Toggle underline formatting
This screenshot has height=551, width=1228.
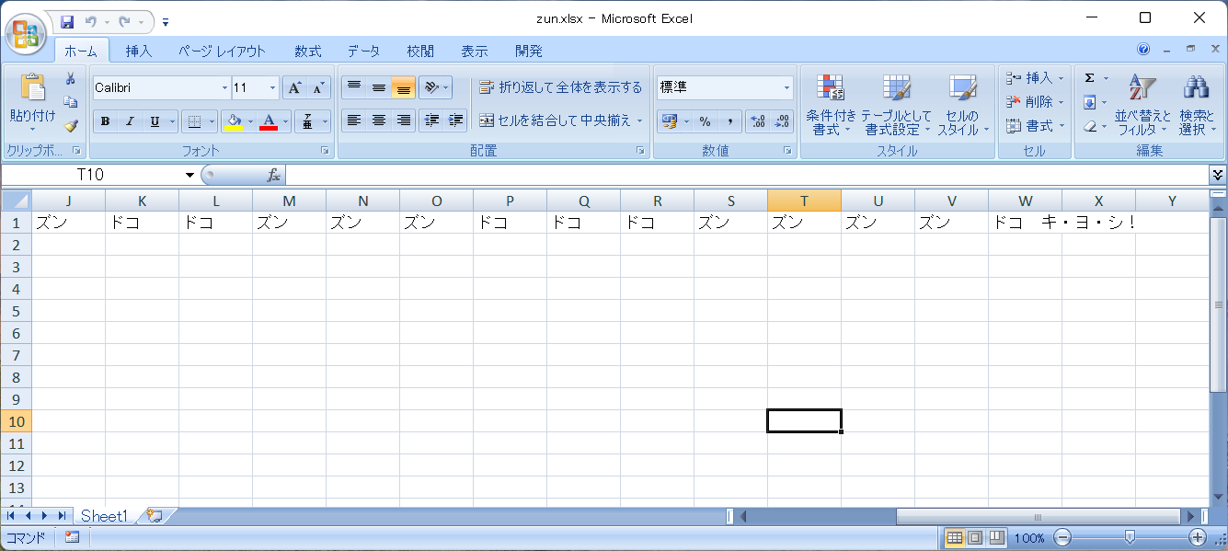coord(155,121)
